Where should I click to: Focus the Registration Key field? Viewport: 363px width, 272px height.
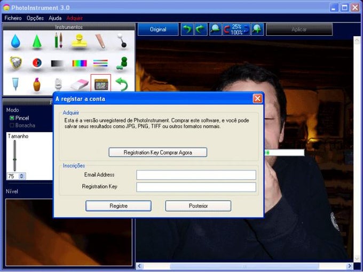(x=196, y=187)
